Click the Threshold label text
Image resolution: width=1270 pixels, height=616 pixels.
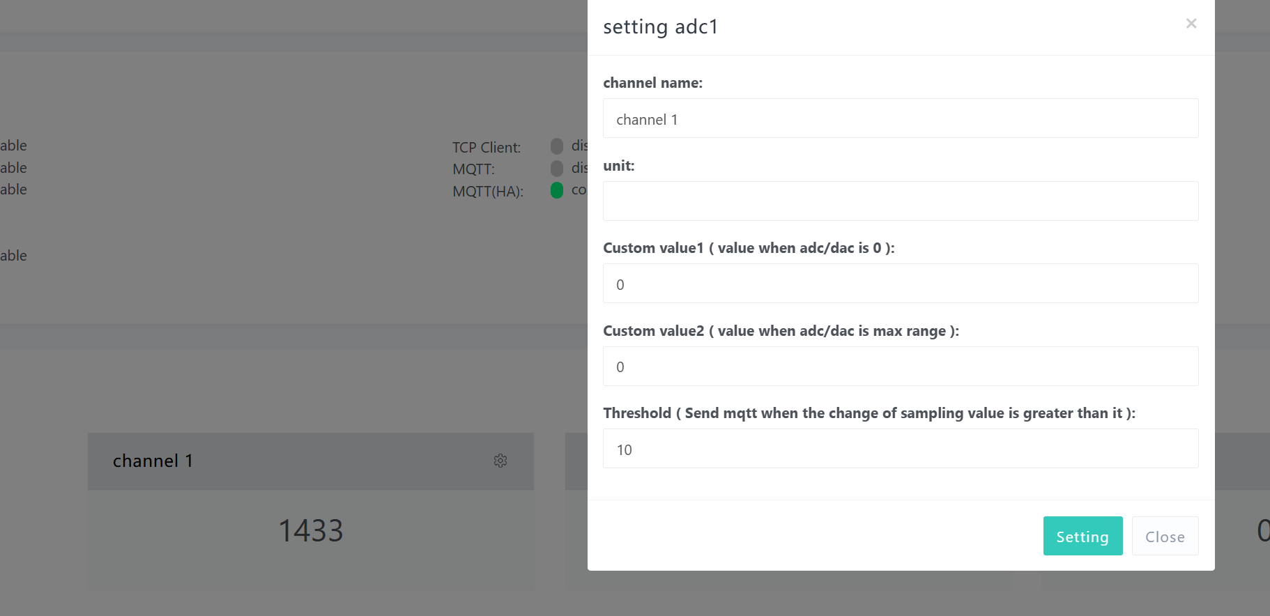pyautogui.click(x=869, y=413)
